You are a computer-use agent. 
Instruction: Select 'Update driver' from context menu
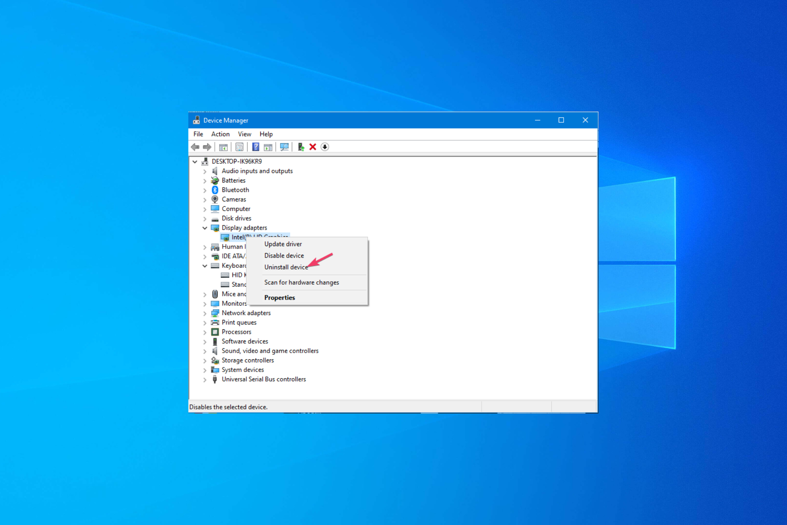tap(283, 244)
